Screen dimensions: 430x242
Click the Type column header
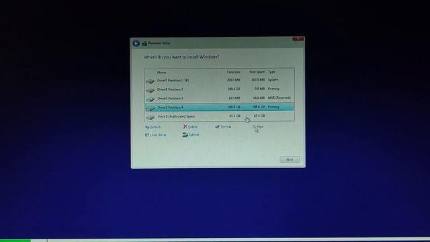(x=271, y=72)
